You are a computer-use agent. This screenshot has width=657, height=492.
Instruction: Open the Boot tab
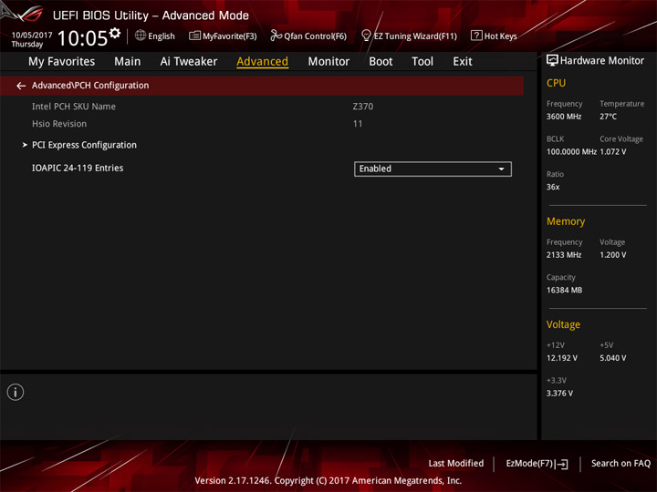click(x=381, y=62)
